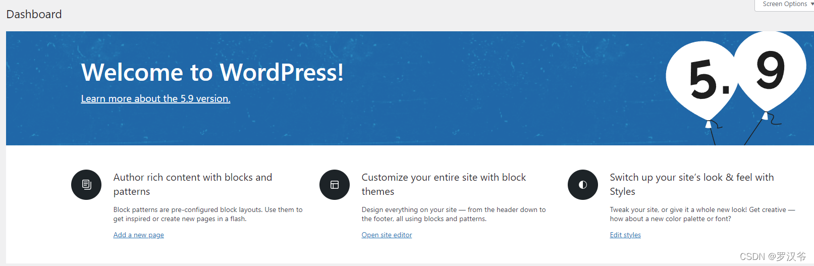Open Learn more about the 5.9 version link
The image size is (814, 266).
point(155,98)
